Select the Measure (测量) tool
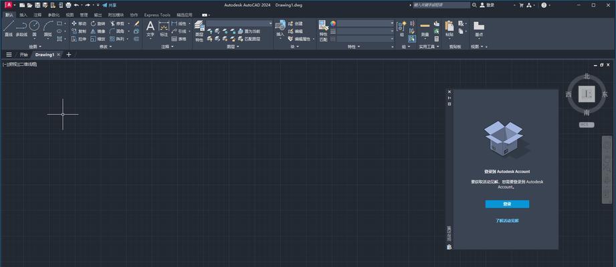 click(x=425, y=29)
